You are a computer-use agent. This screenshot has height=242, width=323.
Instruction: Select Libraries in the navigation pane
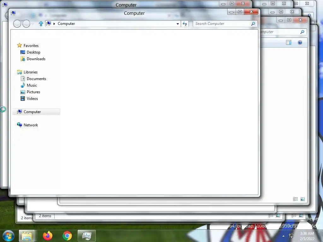(x=31, y=72)
